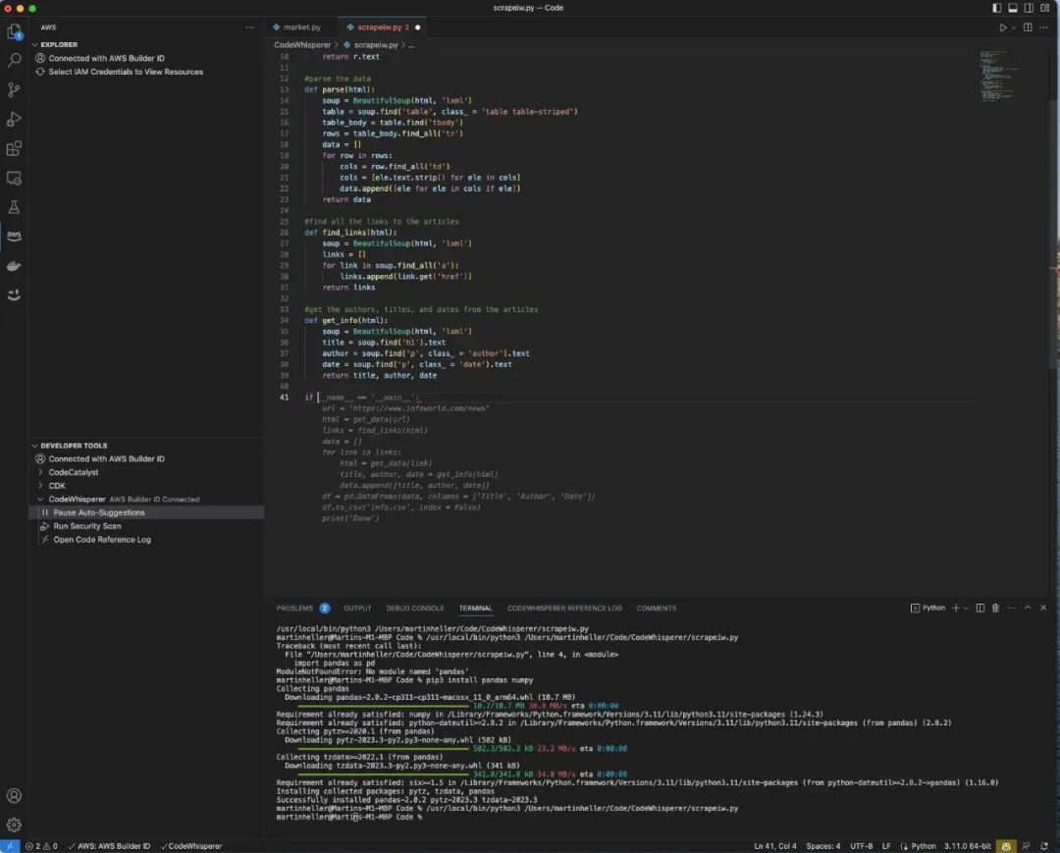Open the Source Control view in activity bar

click(x=14, y=89)
